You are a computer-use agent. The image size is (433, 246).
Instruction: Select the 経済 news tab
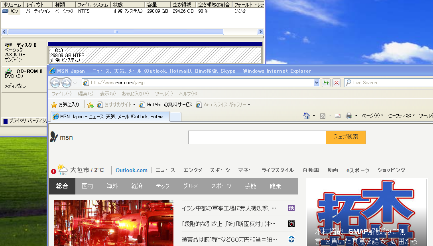coord(137,186)
